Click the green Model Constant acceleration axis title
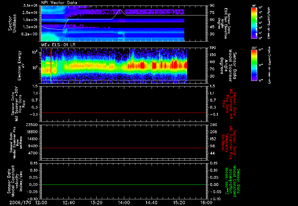The image size is (298, 206). click(233, 181)
